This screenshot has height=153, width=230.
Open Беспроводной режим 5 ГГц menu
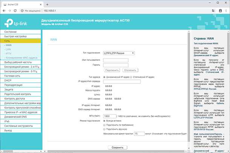pyautogui.click(x=20, y=71)
